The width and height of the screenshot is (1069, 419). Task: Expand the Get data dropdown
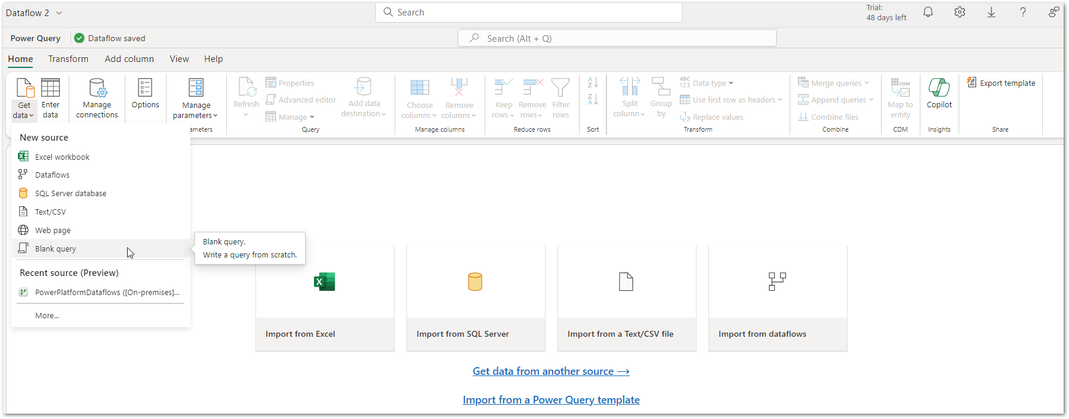[24, 110]
